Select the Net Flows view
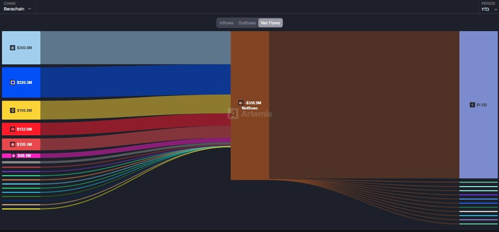This screenshot has height=232, width=499. 270,23
